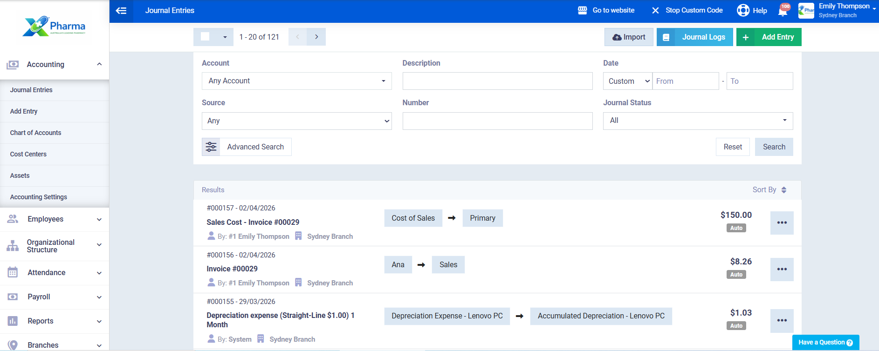This screenshot has height=351, width=879.
Task: Open actions menu for entry #000157
Action: pos(782,223)
